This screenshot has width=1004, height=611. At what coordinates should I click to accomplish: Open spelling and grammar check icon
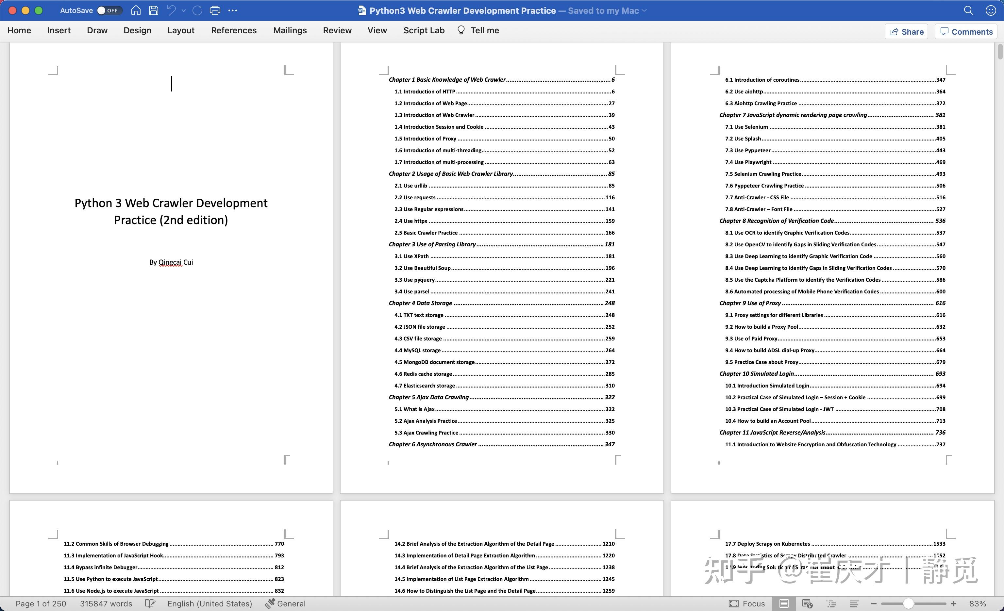[150, 603]
